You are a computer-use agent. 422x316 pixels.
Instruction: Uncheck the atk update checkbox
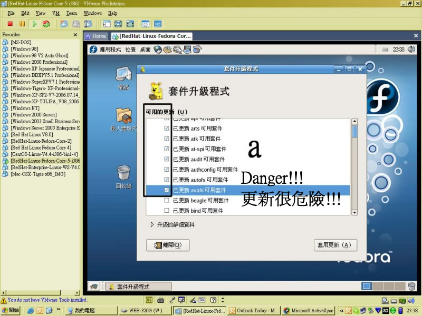[x=167, y=139]
